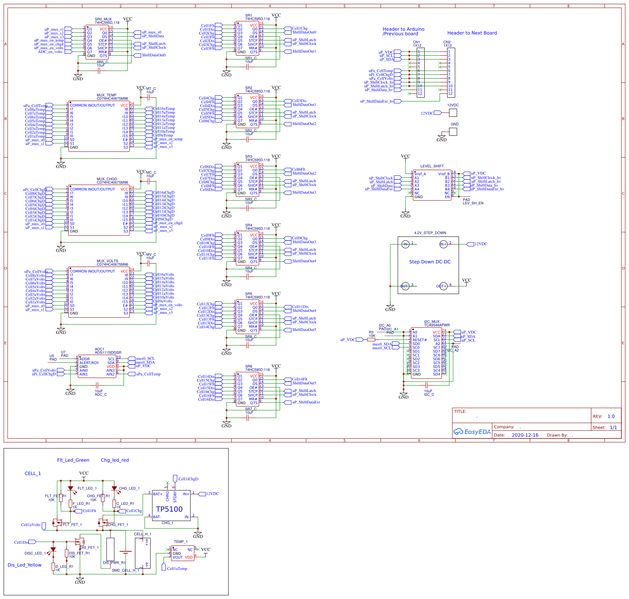Click the CHG_LED_1 LED symbol
629x599 pixels.
pos(114,488)
